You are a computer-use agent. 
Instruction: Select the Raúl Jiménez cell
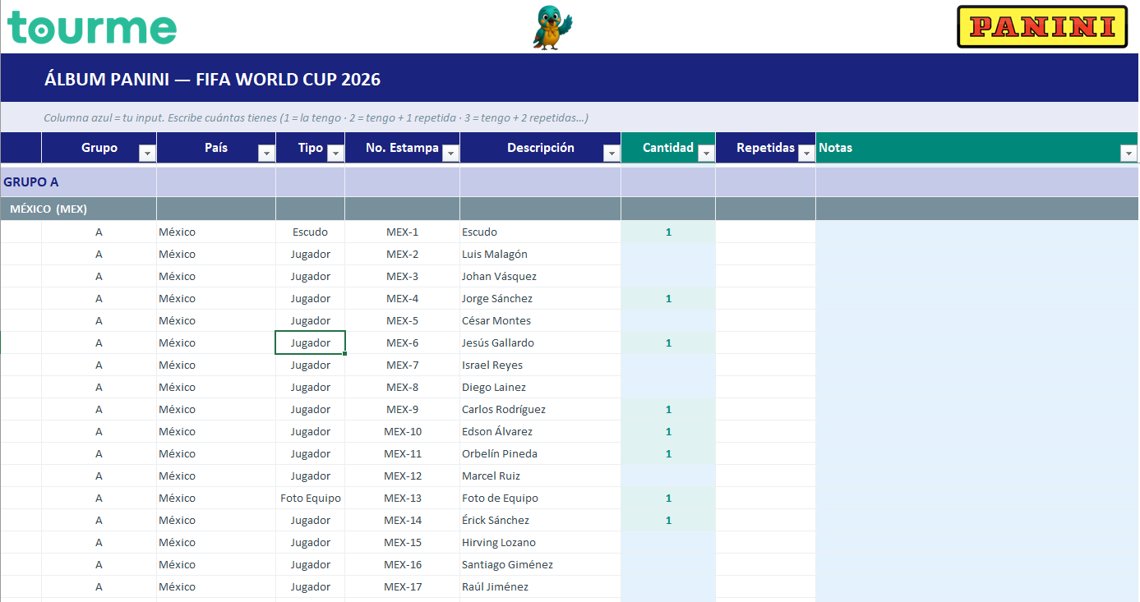(540, 587)
